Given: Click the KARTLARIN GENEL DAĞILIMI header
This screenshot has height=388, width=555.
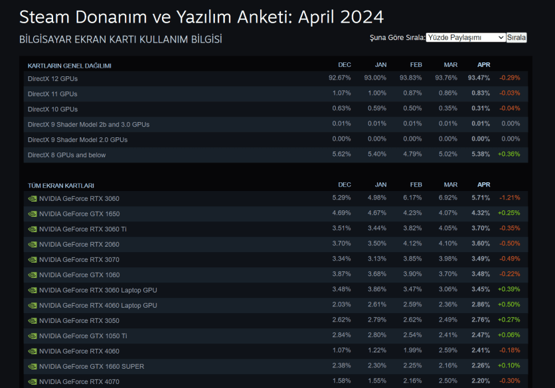Looking at the screenshot, I should point(70,66).
